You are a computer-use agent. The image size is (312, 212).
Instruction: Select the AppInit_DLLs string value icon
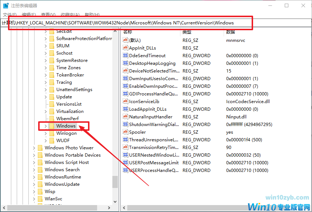[125, 48]
